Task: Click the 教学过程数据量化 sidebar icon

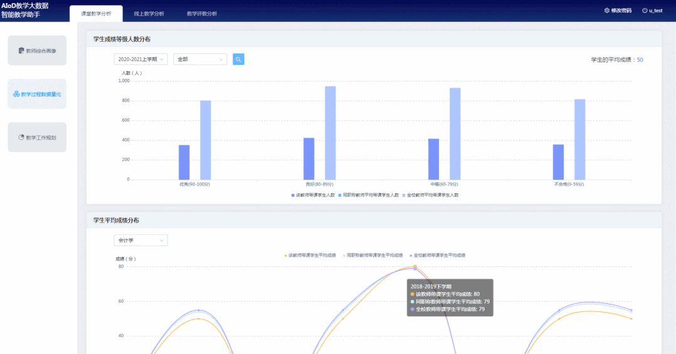Action: point(16,94)
